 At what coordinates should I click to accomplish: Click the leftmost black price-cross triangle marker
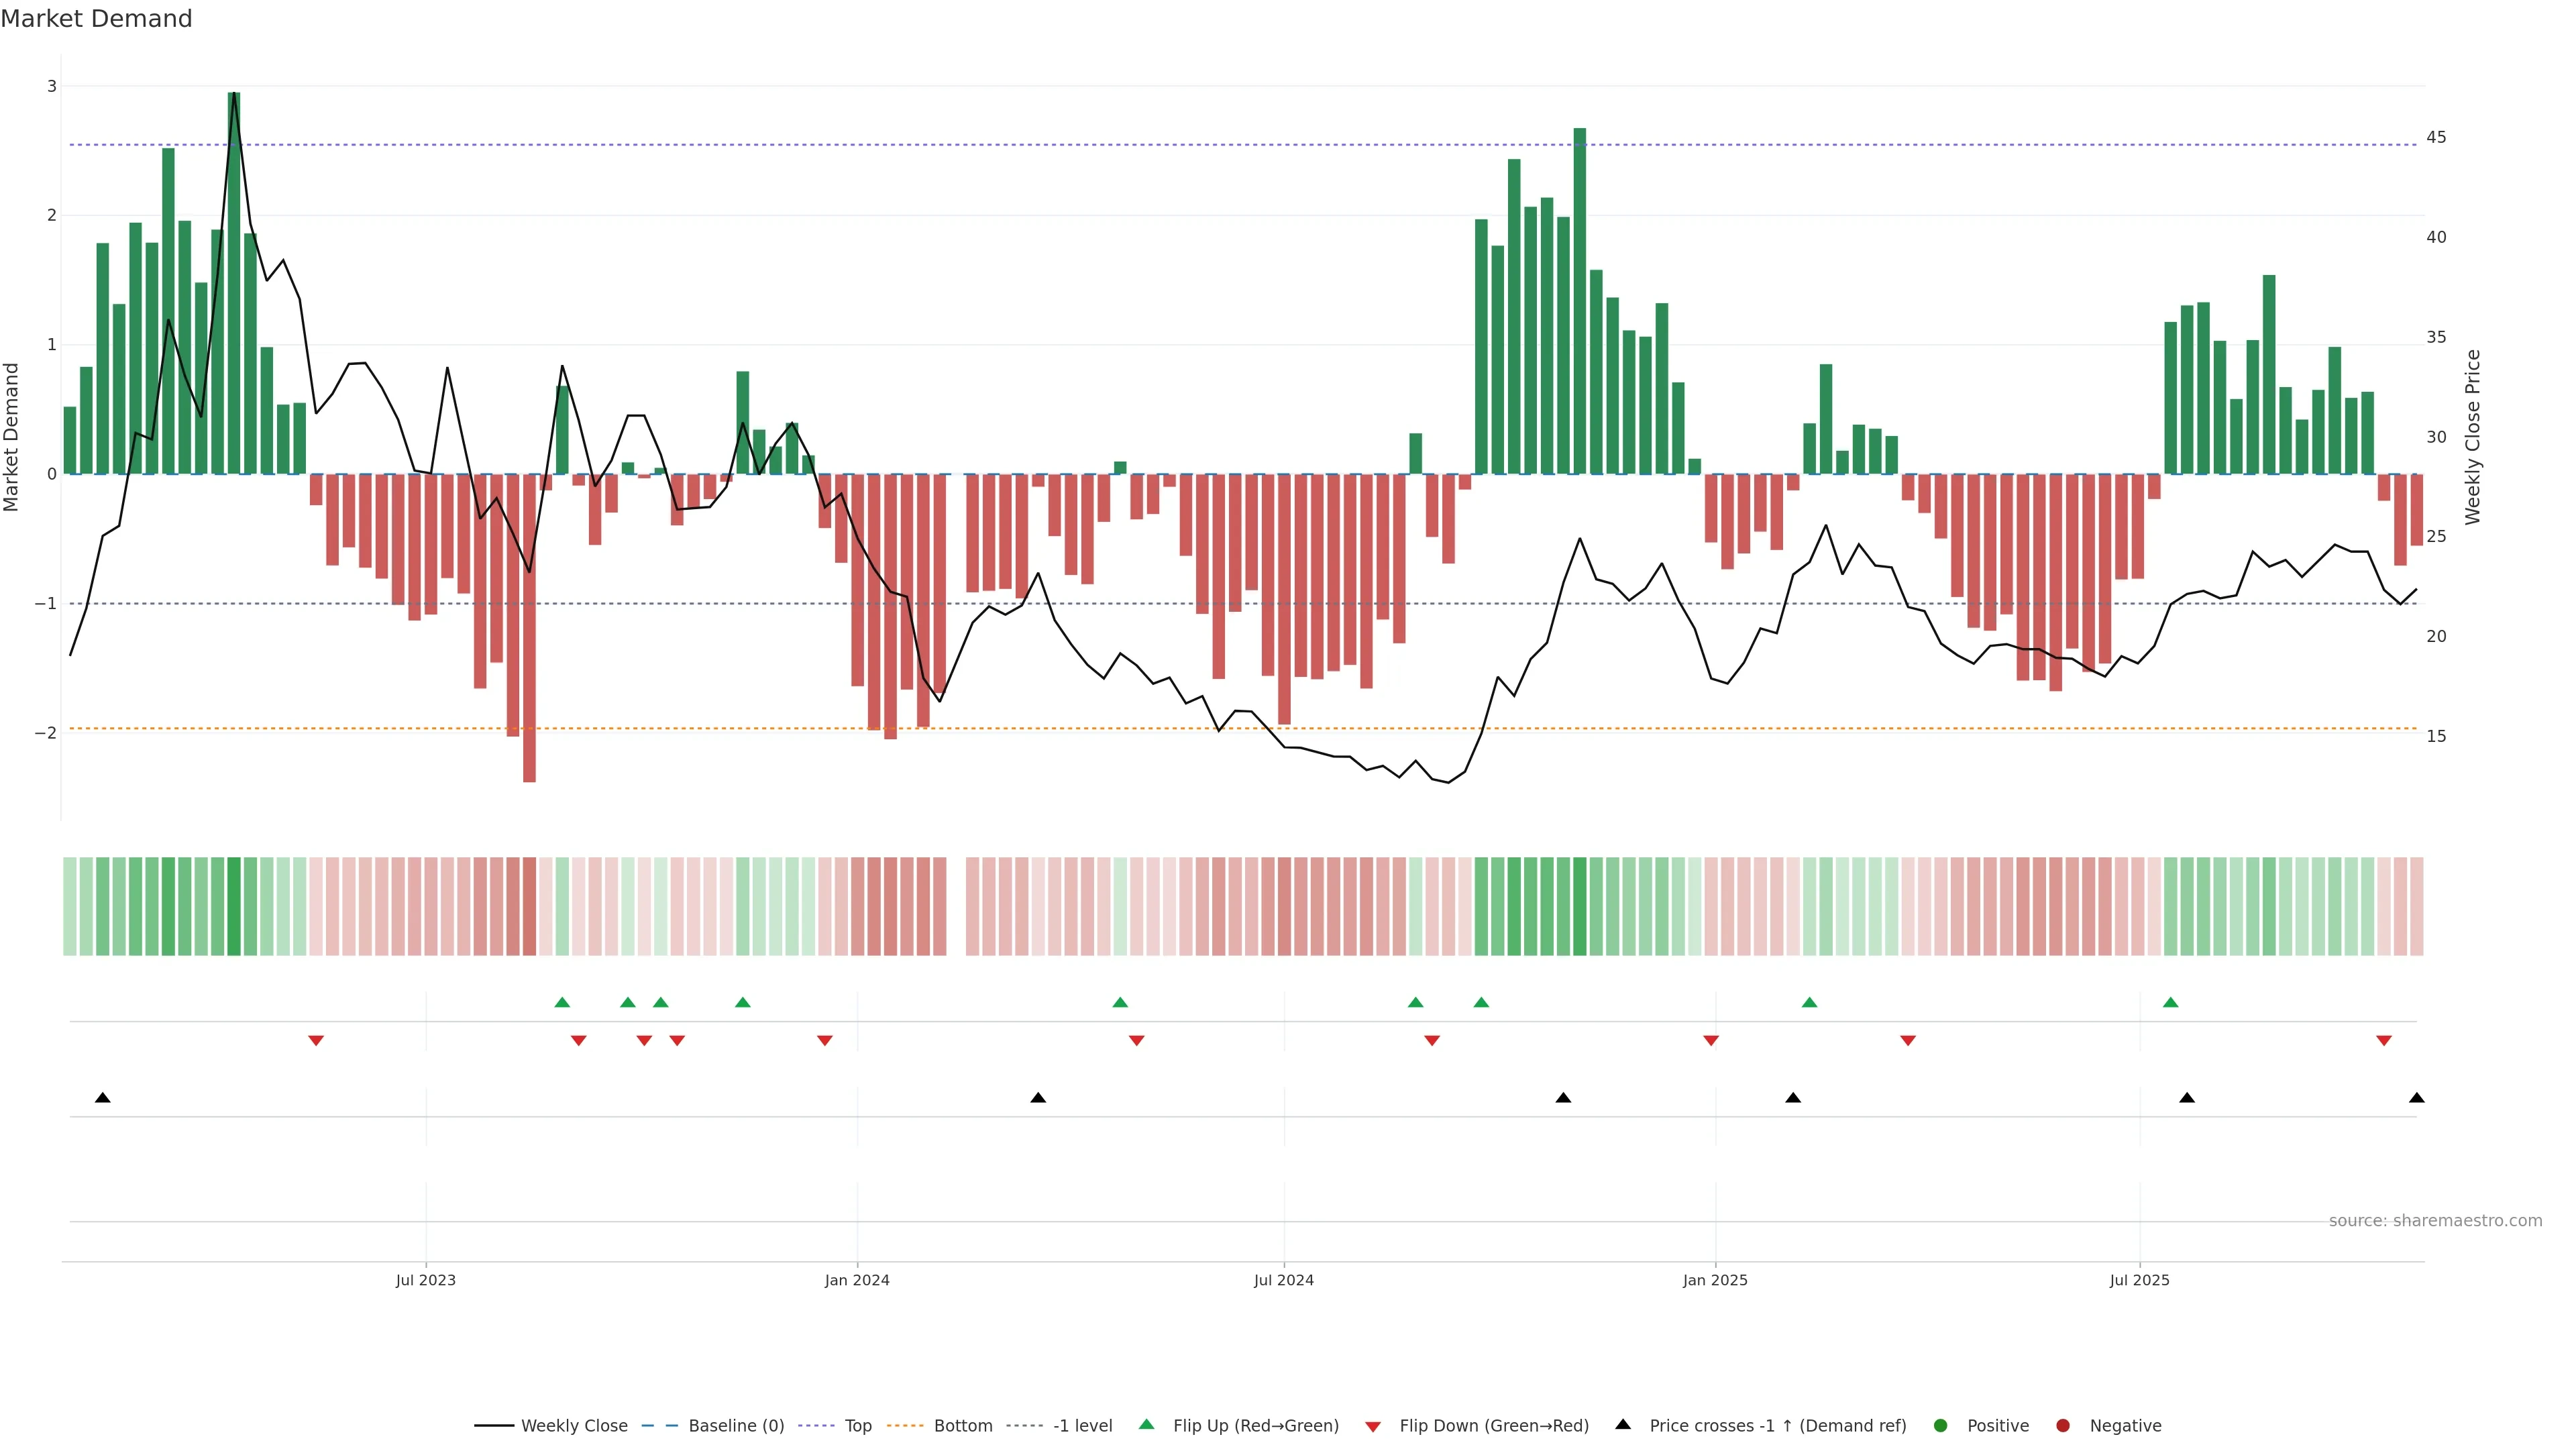(x=103, y=1098)
